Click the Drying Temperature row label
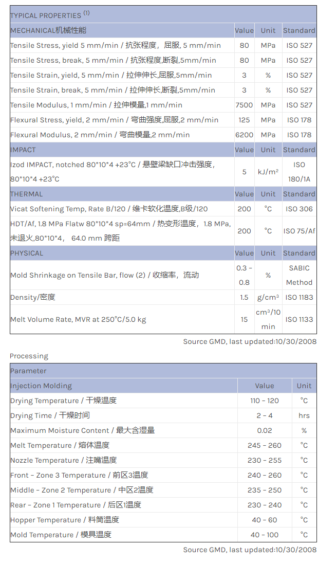Viewport: 318px width, 564px height. pos(63,401)
